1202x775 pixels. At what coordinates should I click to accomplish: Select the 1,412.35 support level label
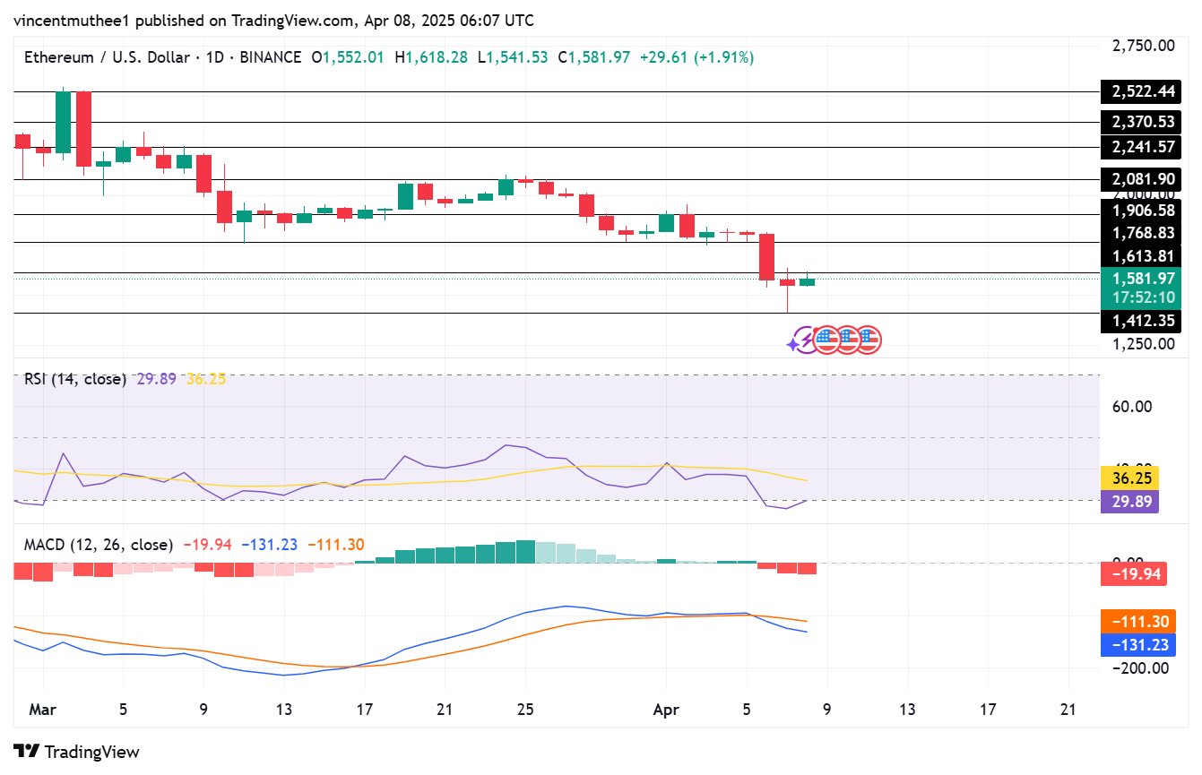point(1140,321)
